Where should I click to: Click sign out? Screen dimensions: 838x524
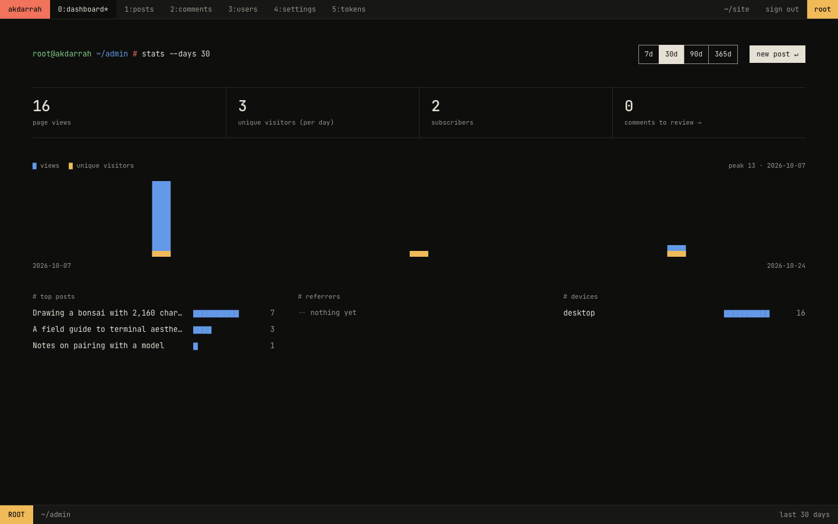[782, 9]
